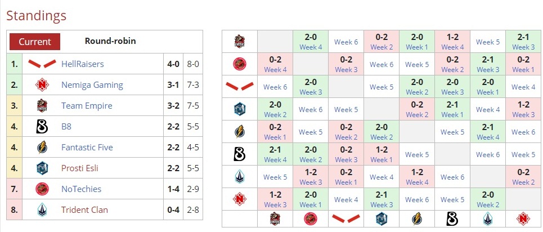The height and width of the screenshot is (232, 543).
Task: Follow the Nemiga Gaming team name link
Action: point(92,85)
